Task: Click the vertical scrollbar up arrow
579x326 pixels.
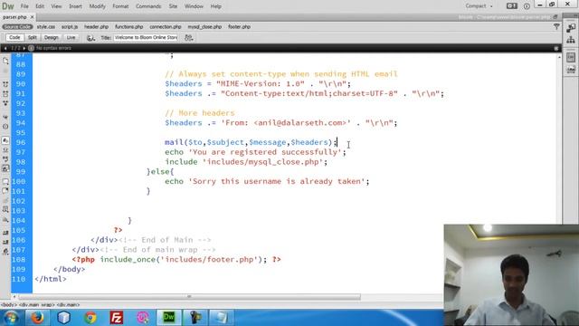Action: tap(559, 57)
